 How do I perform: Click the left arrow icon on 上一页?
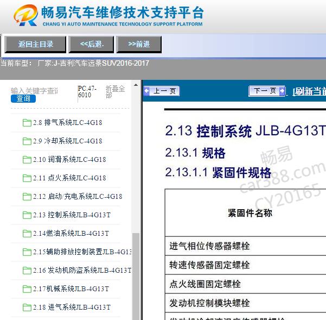click(x=146, y=91)
